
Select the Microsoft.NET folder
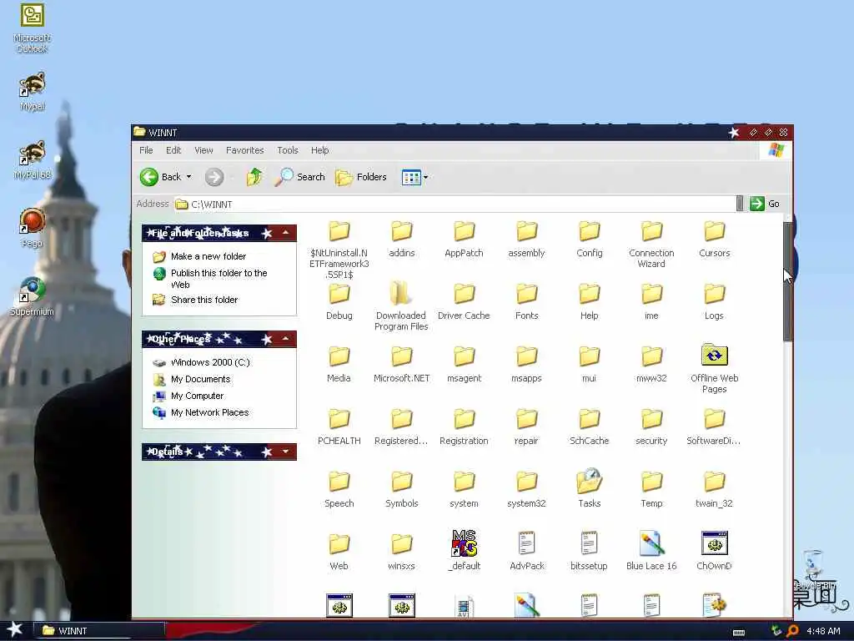(401, 364)
